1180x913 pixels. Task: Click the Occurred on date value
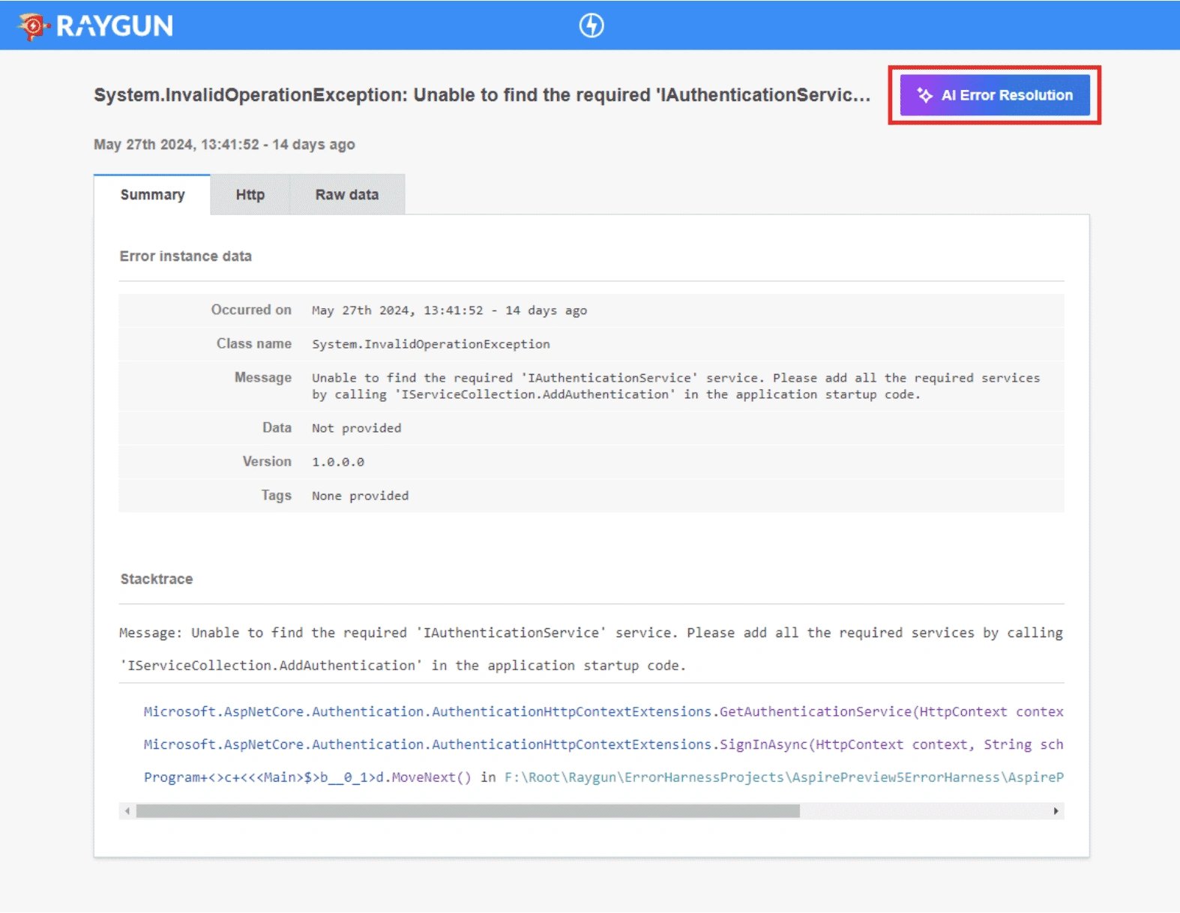point(450,310)
